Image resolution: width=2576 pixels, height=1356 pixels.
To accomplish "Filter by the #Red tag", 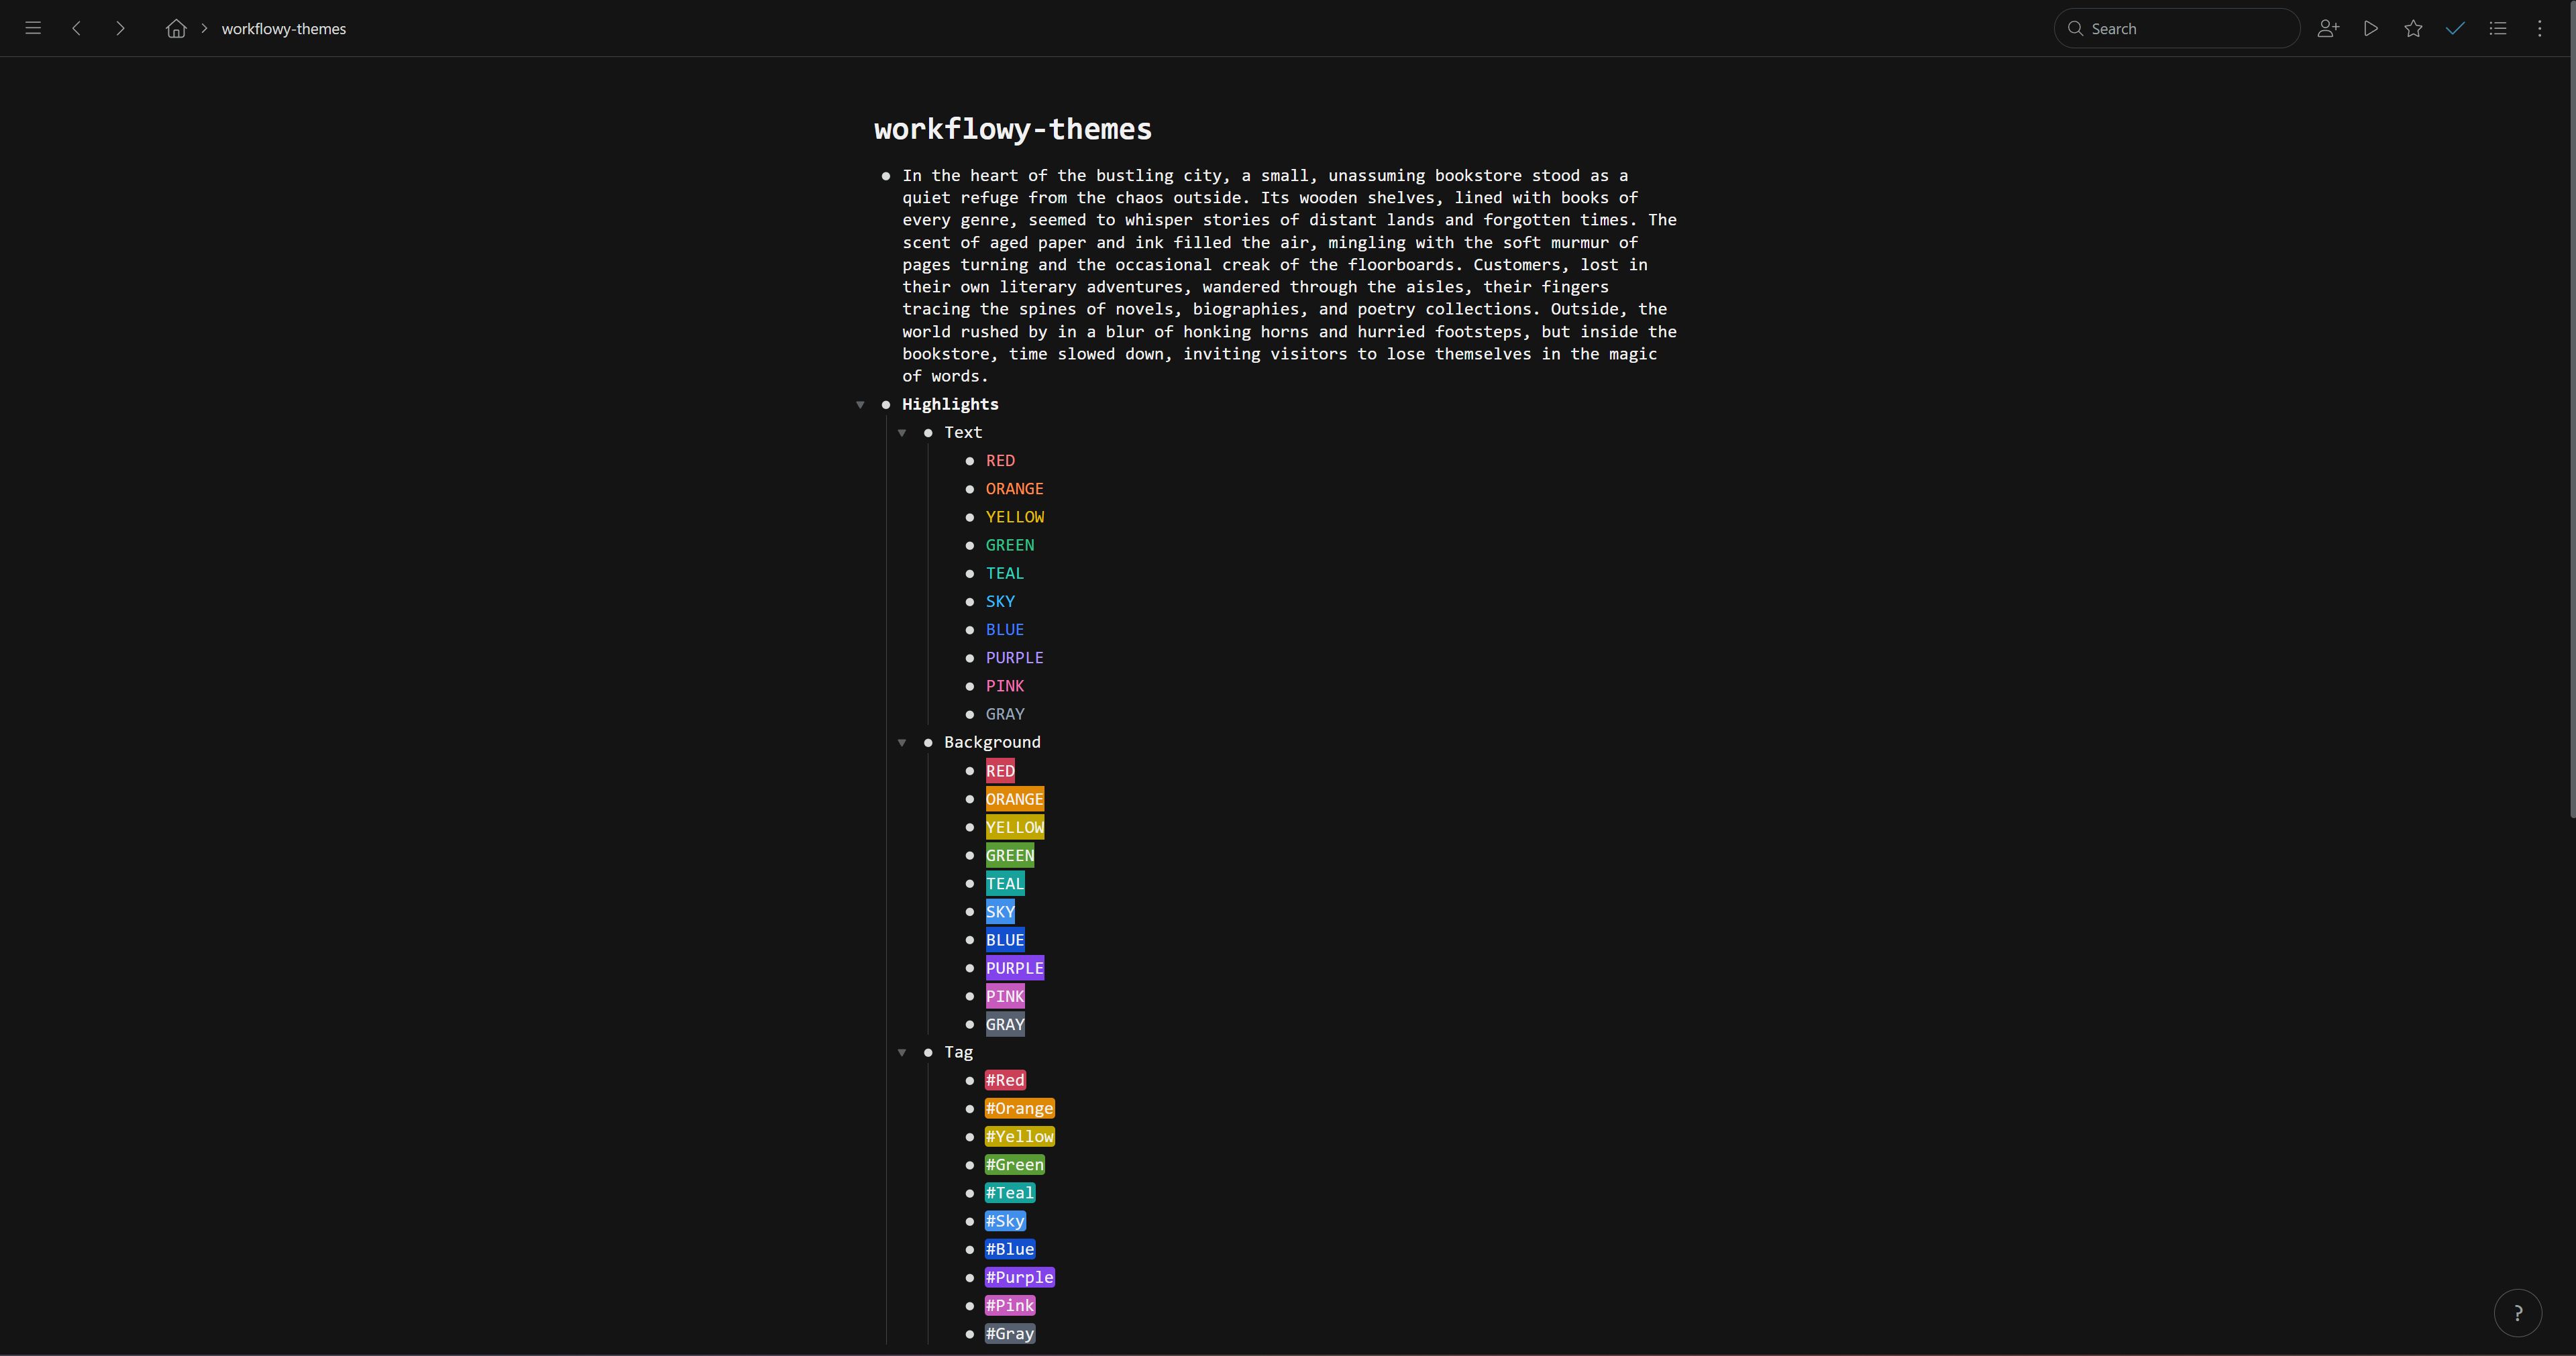I will point(1005,1080).
